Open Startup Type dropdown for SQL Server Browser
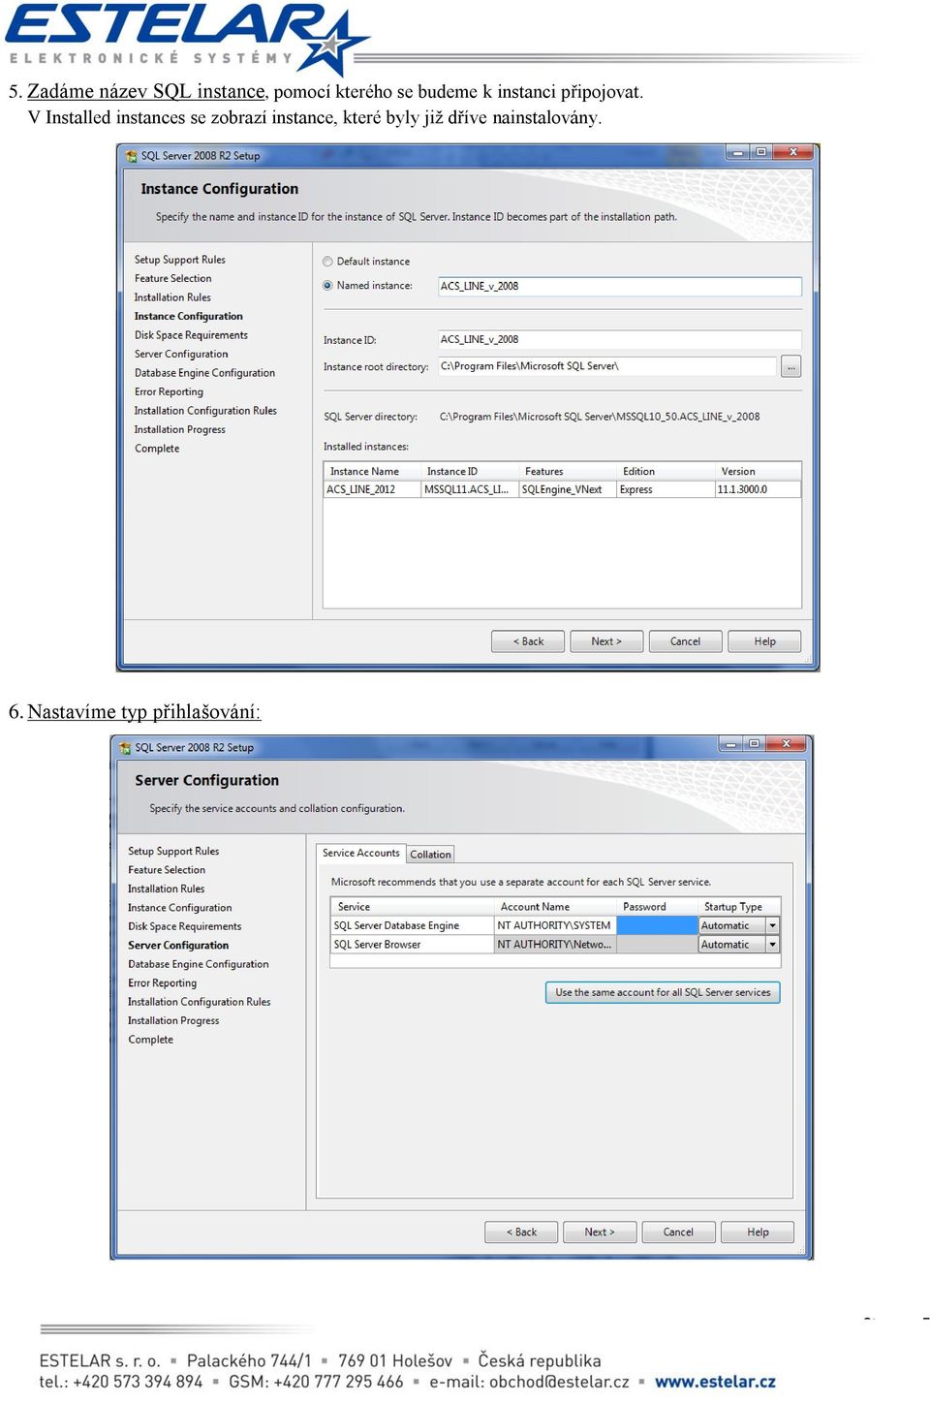This screenshot has height=1403, width=930. (772, 945)
